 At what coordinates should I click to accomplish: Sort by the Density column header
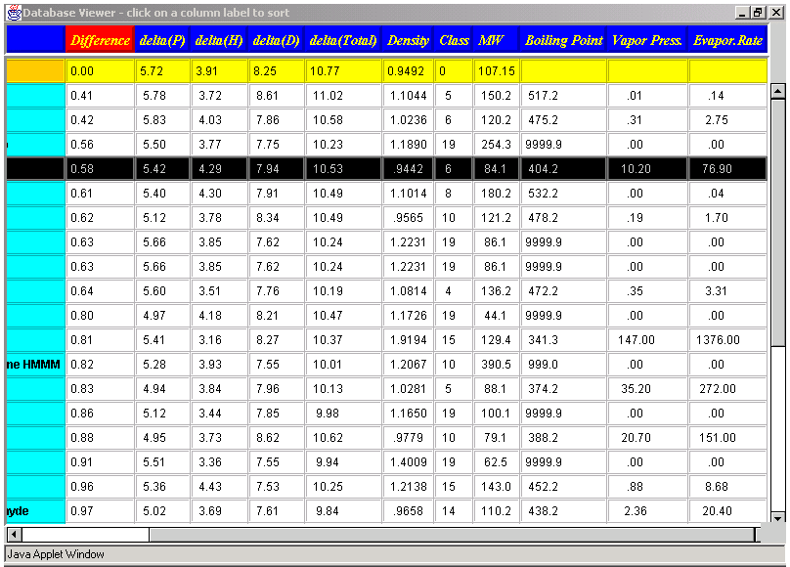click(x=408, y=40)
